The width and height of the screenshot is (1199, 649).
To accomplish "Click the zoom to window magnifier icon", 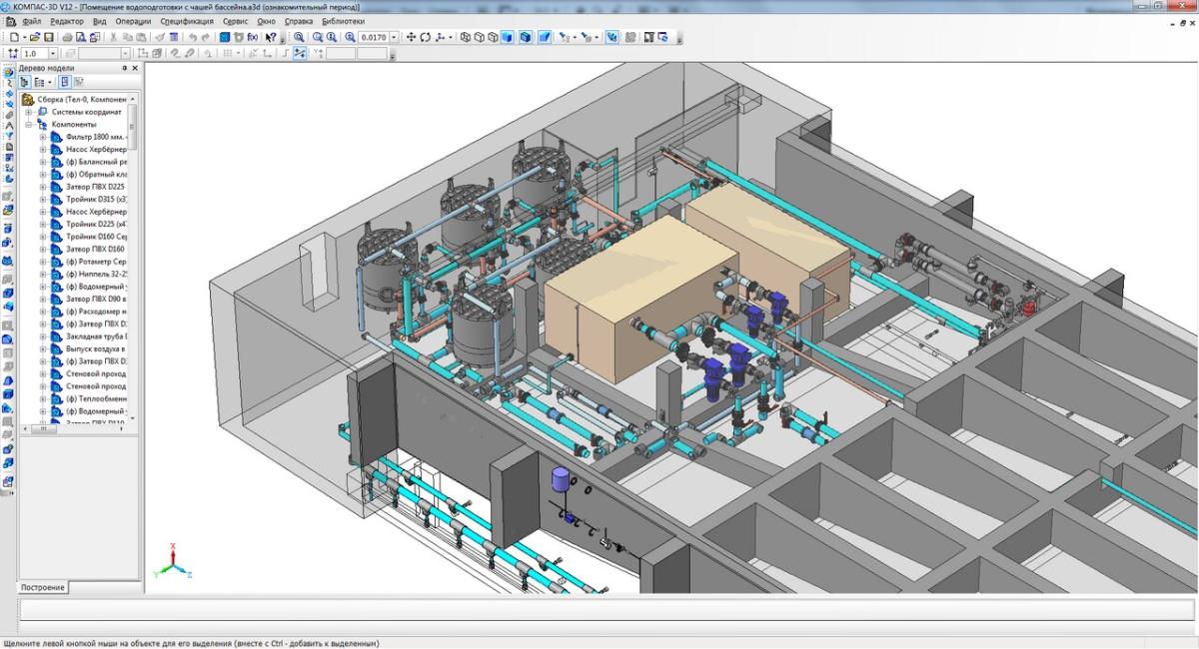I will pos(299,37).
